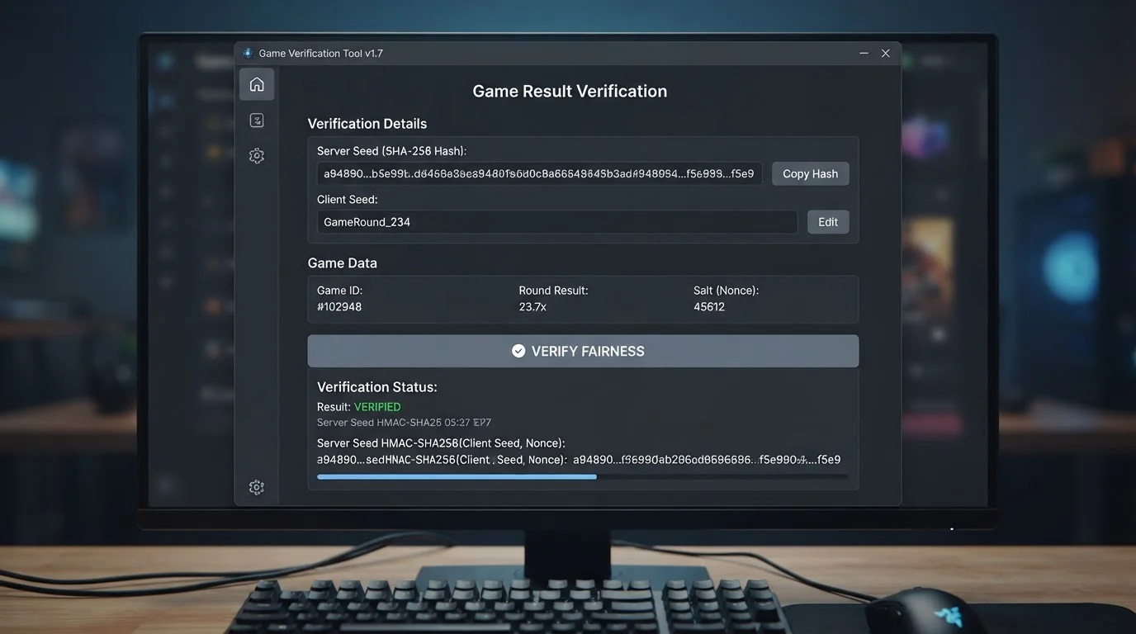The height and width of the screenshot is (634, 1136).
Task: Click the Server Seed (SHA-256 Hash) label
Action: tap(392, 151)
